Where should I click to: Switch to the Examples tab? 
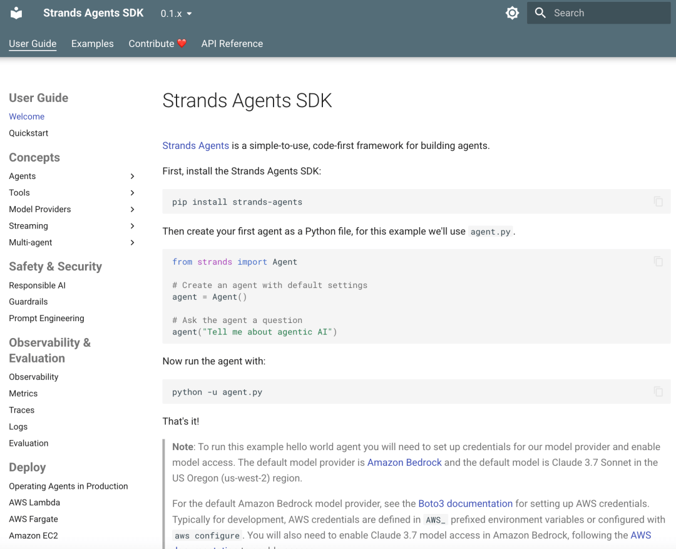[x=93, y=44]
